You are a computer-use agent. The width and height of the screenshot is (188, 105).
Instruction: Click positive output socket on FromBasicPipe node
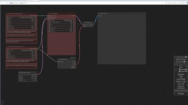point(75,66)
